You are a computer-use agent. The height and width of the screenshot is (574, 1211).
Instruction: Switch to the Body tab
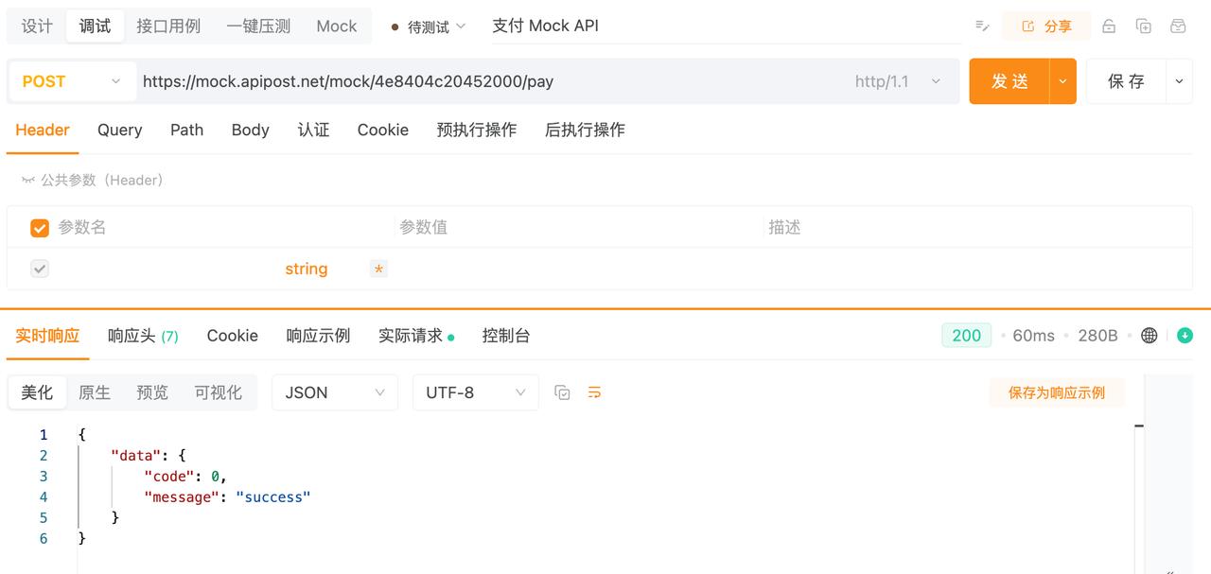(x=250, y=130)
